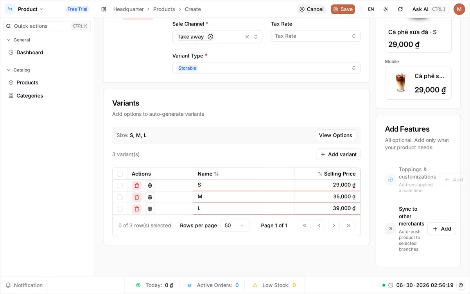The width and height of the screenshot is (470, 294).
Task: Click the Cancel button
Action: point(311,9)
